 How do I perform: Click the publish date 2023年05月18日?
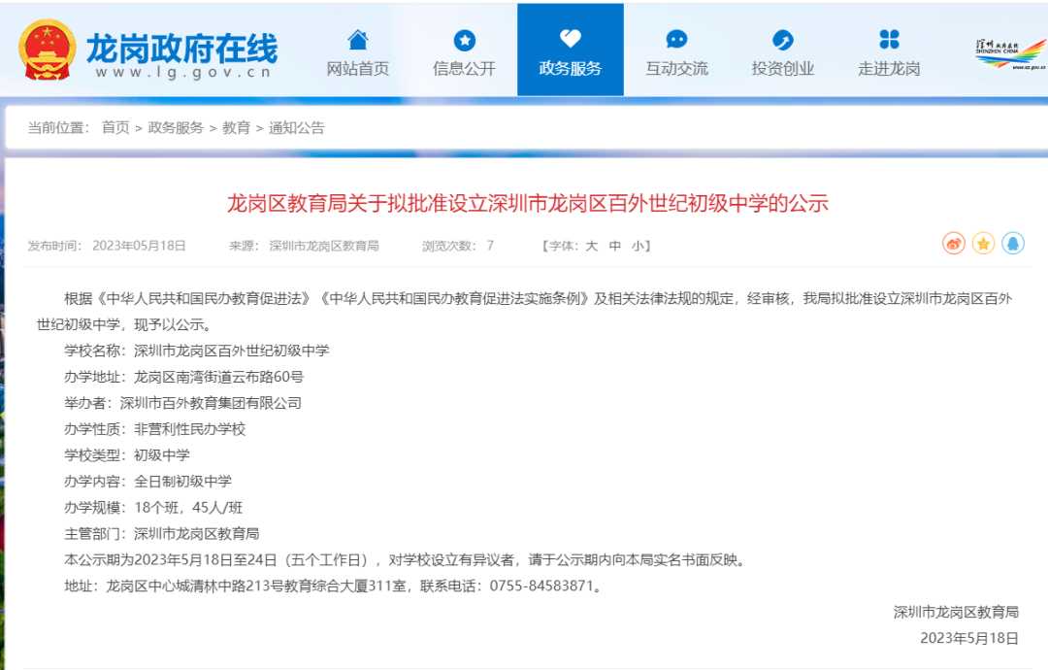click(x=139, y=246)
